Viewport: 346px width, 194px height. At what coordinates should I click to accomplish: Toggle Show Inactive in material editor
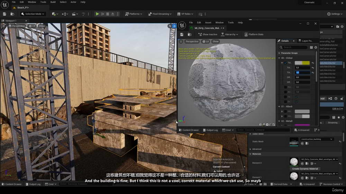click(x=208, y=34)
